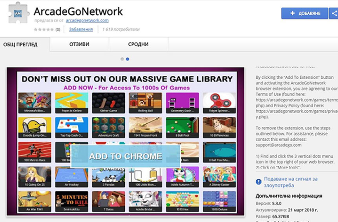This screenshot has height=222, width=338.
Task: Open the Tap Tap Dash game thumbnail
Action: click(72, 128)
